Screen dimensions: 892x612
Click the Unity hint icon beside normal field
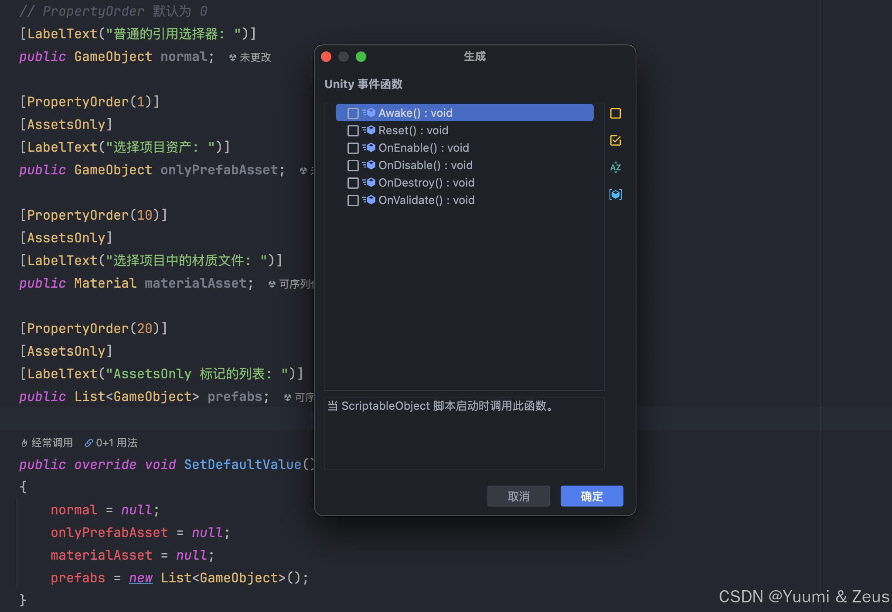coord(233,57)
